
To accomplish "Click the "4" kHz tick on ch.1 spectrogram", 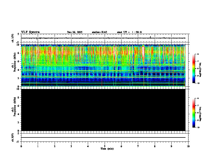I will pos(19,70).
